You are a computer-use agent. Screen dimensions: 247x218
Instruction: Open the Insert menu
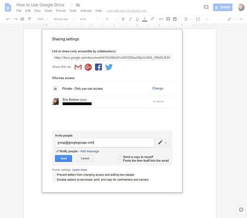tap(48, 11)
